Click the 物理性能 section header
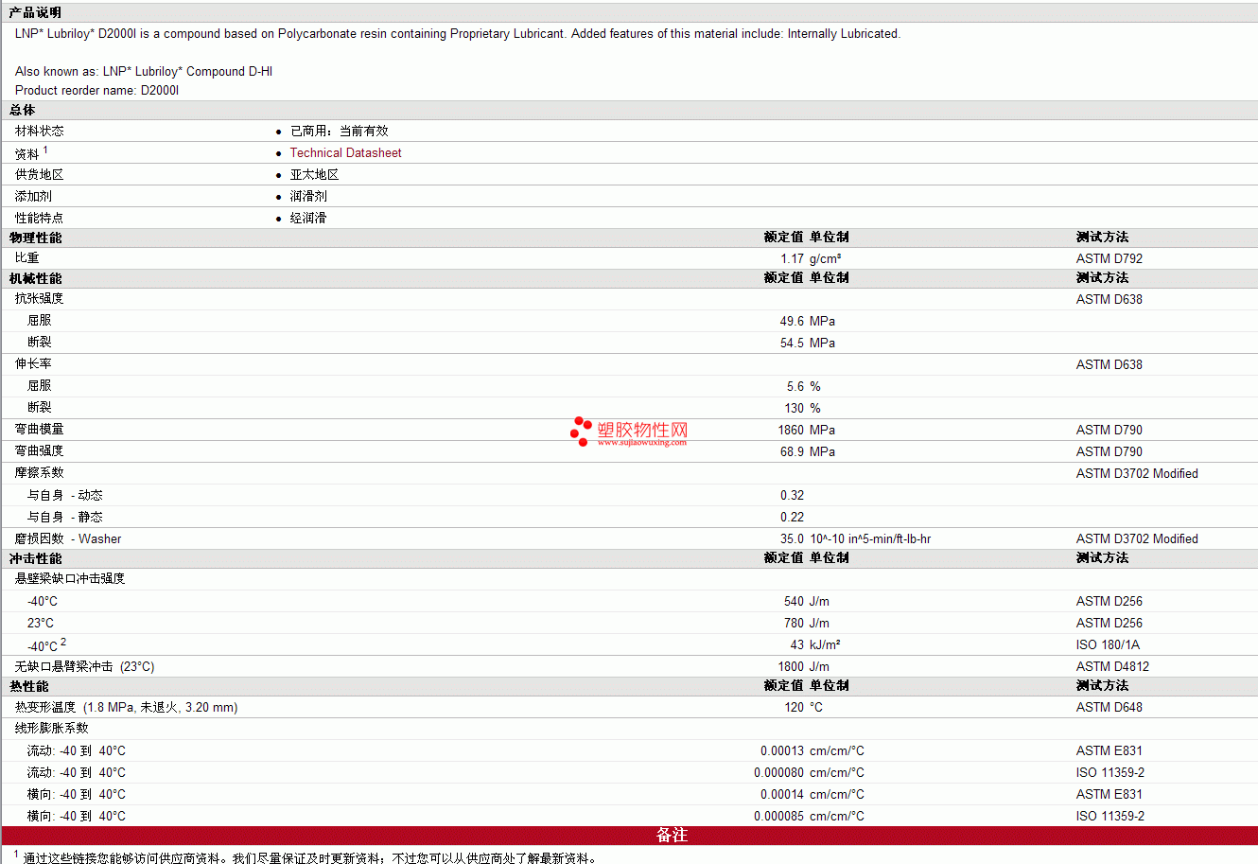The height and width of the screenshot is (864, 1258). click(x=35, y=238)
